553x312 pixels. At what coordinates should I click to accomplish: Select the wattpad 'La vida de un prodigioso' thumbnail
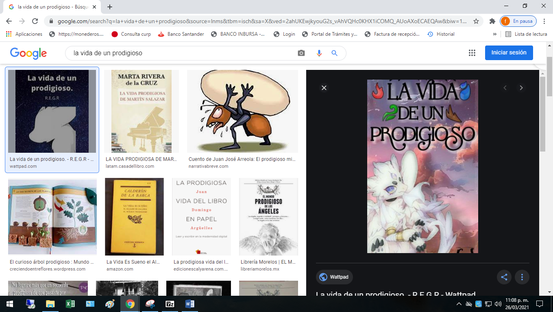click(x=52, y=111)
